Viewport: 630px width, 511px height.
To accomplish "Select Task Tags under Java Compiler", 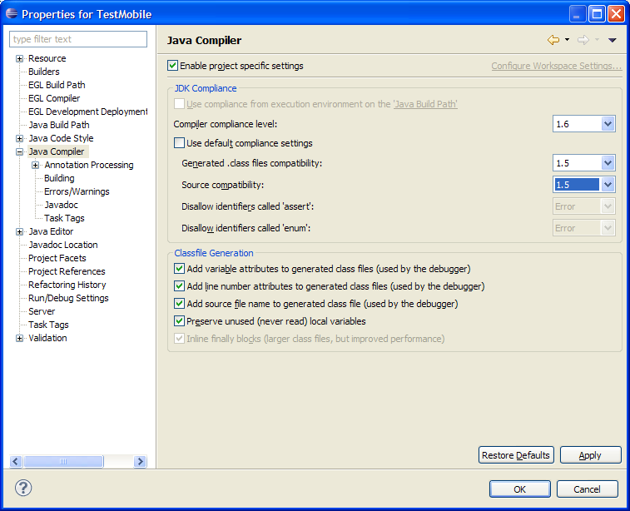I will tap(64, 218).
